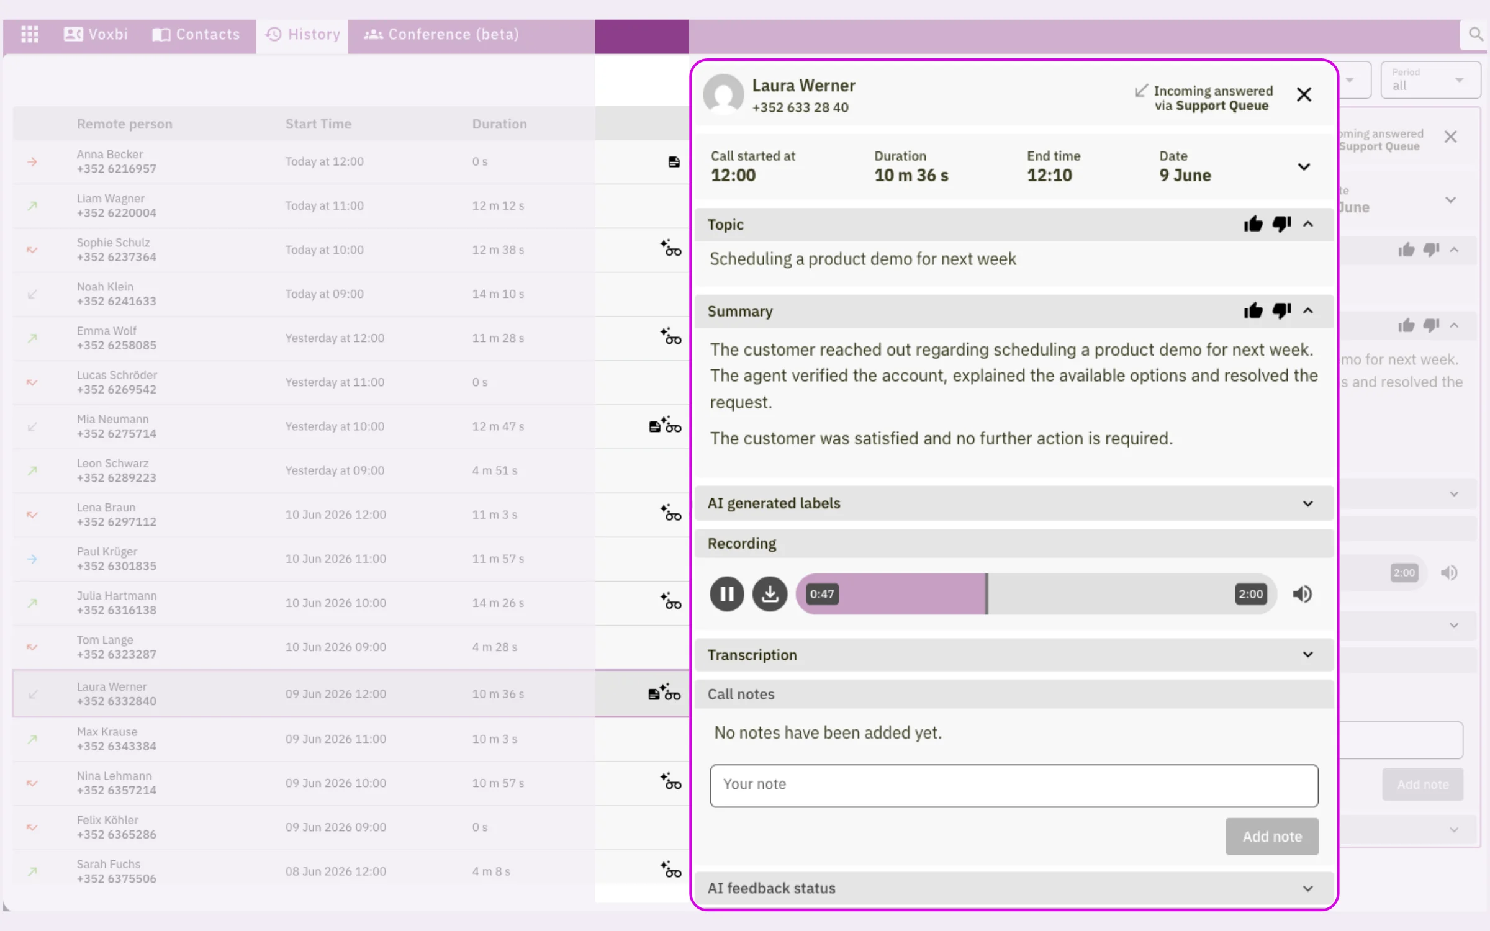This screenshot has height=931, width=1490.
Task: Open AI insights icon on Julia Hartmann row
Action: tap(670, 601)
